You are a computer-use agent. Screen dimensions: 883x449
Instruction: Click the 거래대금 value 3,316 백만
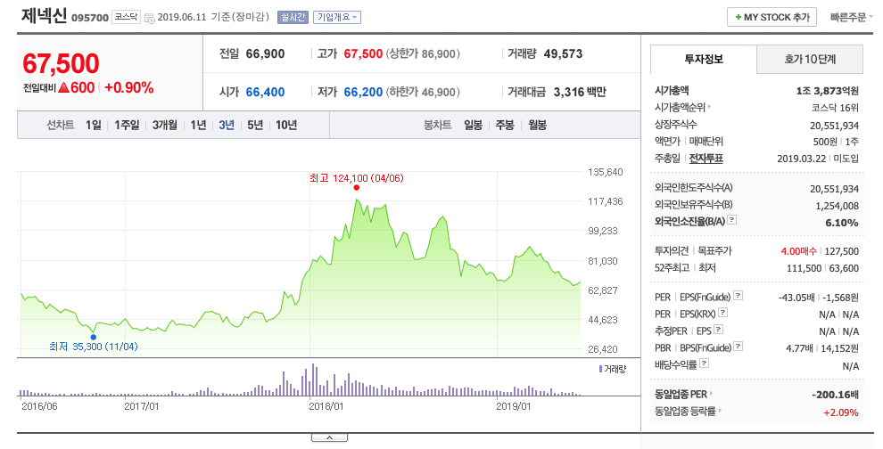click(580, 93)
